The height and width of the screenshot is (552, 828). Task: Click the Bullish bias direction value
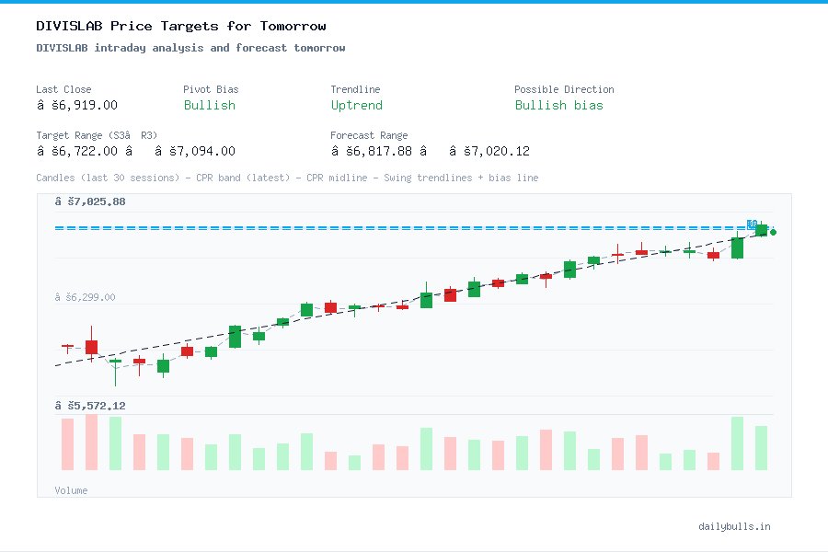point(558,105)
